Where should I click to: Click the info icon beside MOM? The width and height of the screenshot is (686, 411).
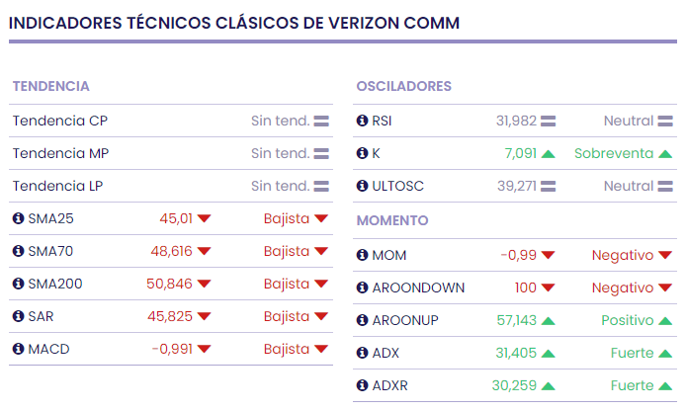pos(362,255)
